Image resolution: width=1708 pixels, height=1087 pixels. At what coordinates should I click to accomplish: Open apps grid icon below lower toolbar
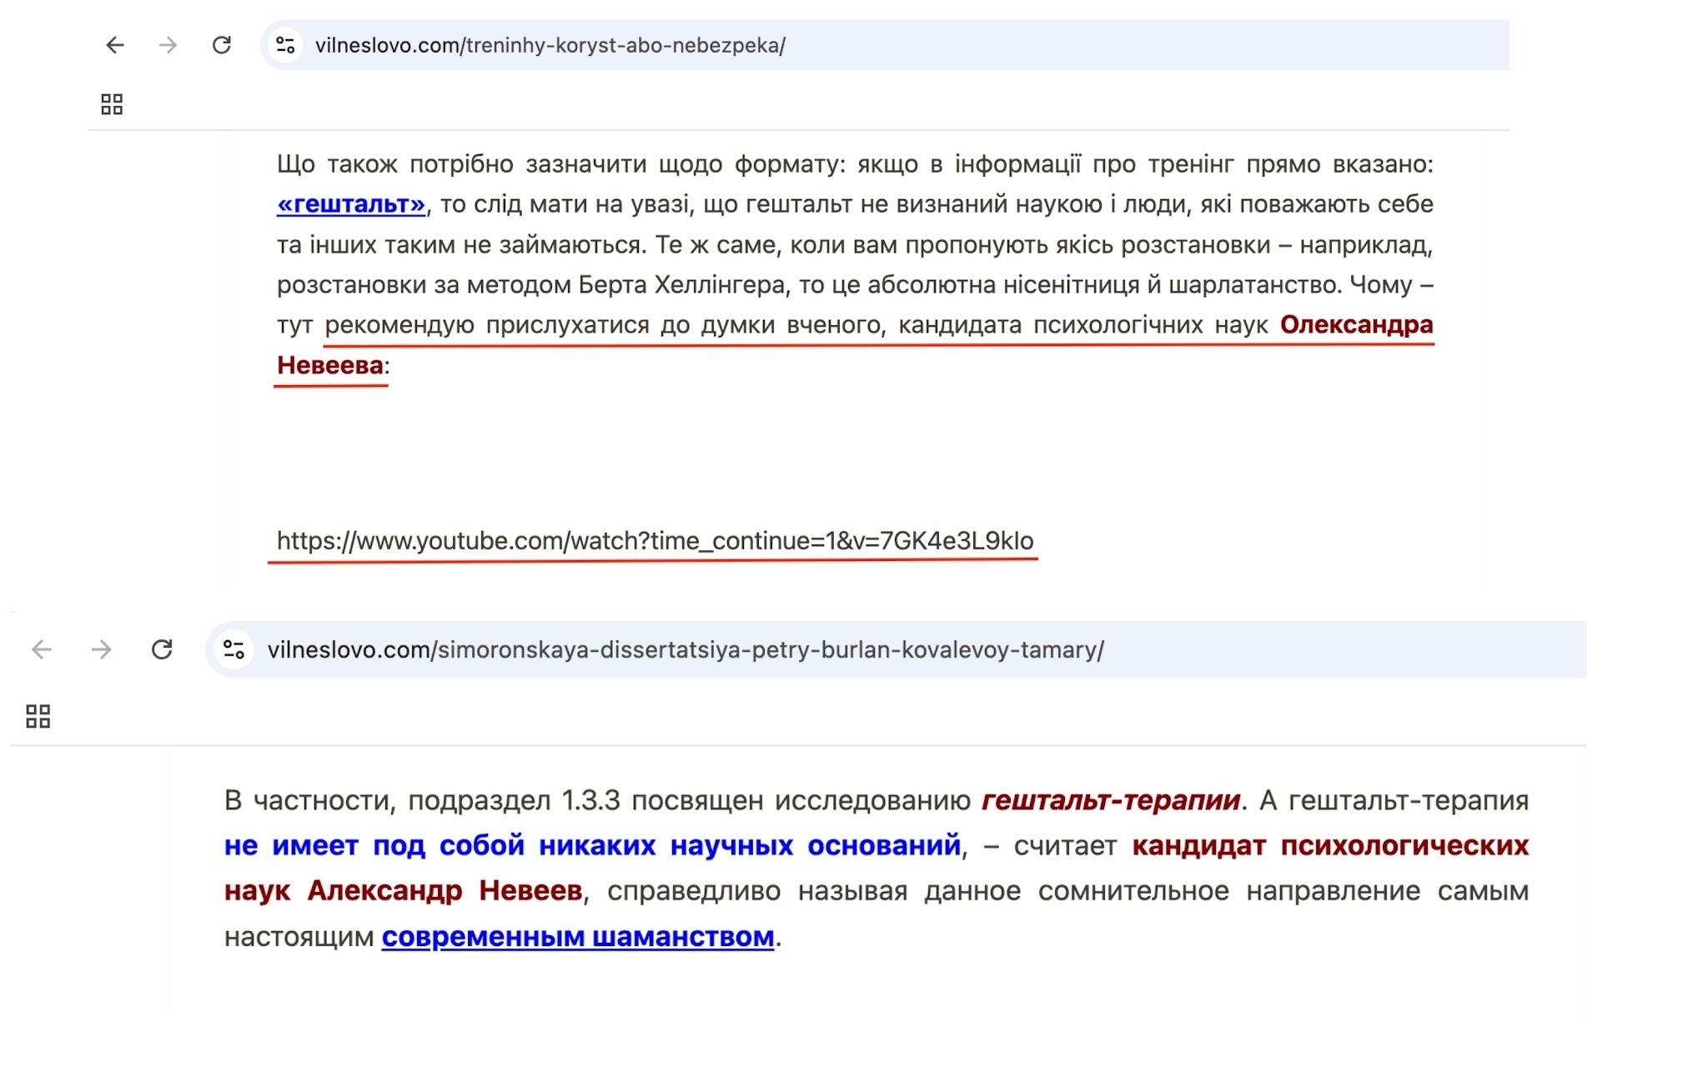pyautogui.click(x=38, y=716)
